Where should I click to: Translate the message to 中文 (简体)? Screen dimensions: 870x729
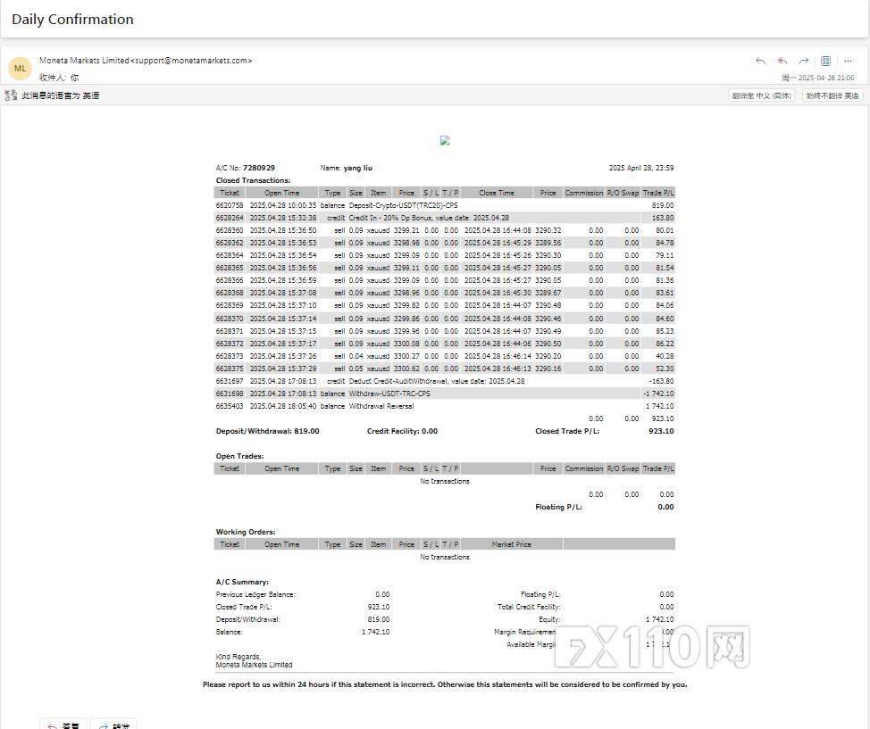[761, 95]
